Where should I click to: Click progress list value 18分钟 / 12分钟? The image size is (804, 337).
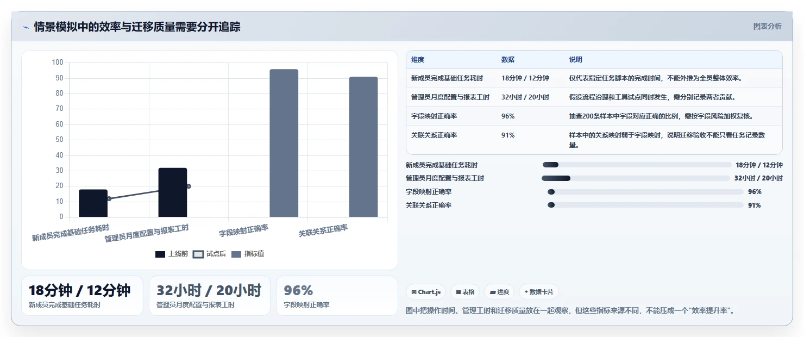click(x=759, y=165)
